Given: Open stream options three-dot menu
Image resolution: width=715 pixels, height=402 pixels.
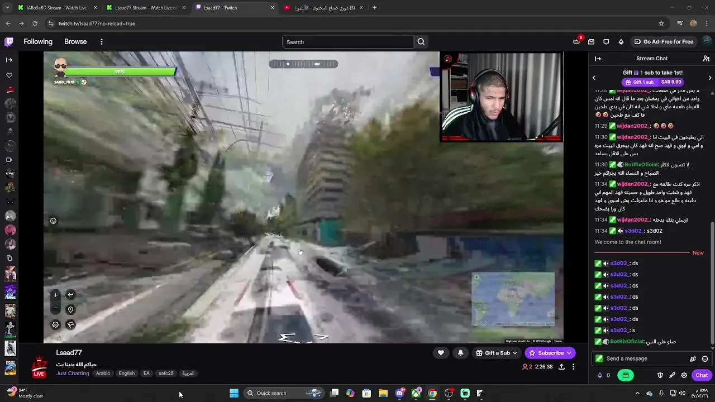Looking at the screenshot, I should 573,367.
